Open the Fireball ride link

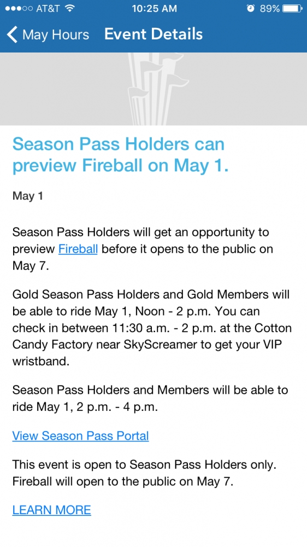pos(78,249)
